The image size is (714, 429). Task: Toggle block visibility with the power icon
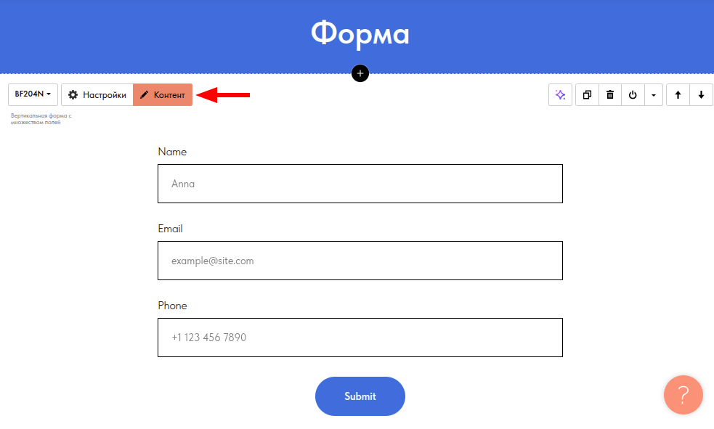(633, 95)
